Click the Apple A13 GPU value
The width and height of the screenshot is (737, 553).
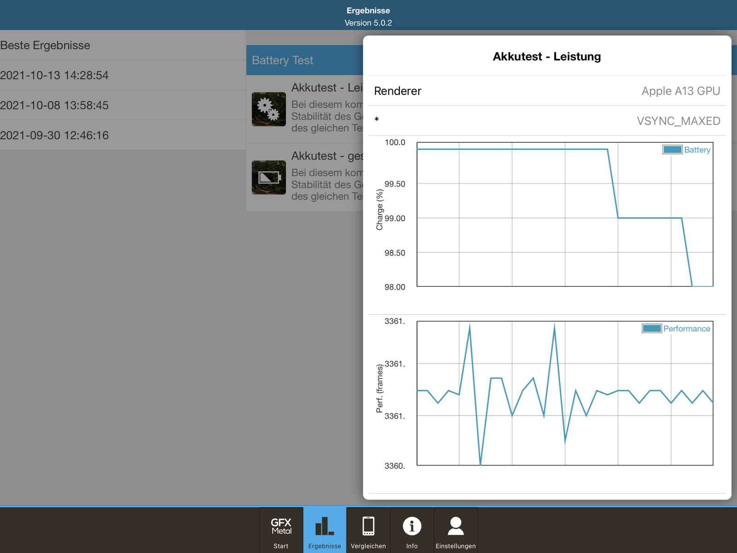(681, 91)
